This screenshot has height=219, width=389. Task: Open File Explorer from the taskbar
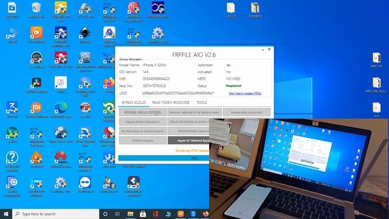pos(130,214)
